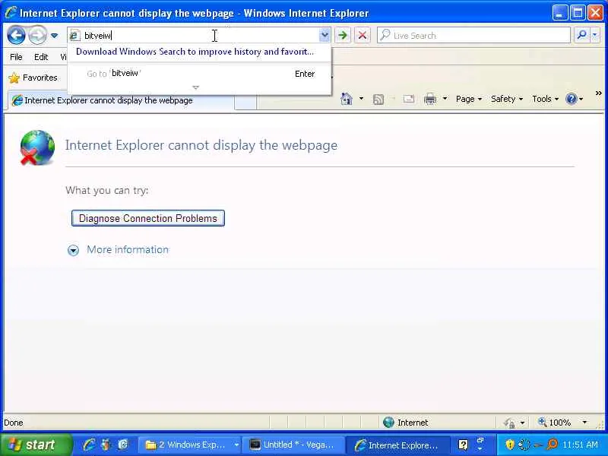Image resolution: width=608 pixels, height=456 pixels.
Task: Switch to 'Untitled * - Vega...' taskbar window
Action: click(293, 445)
